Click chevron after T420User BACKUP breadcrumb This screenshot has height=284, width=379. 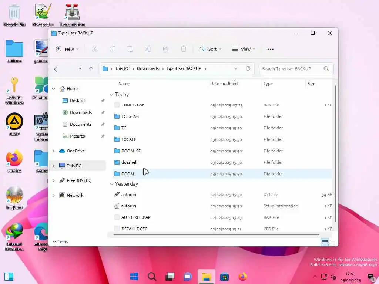coord(205,68)
